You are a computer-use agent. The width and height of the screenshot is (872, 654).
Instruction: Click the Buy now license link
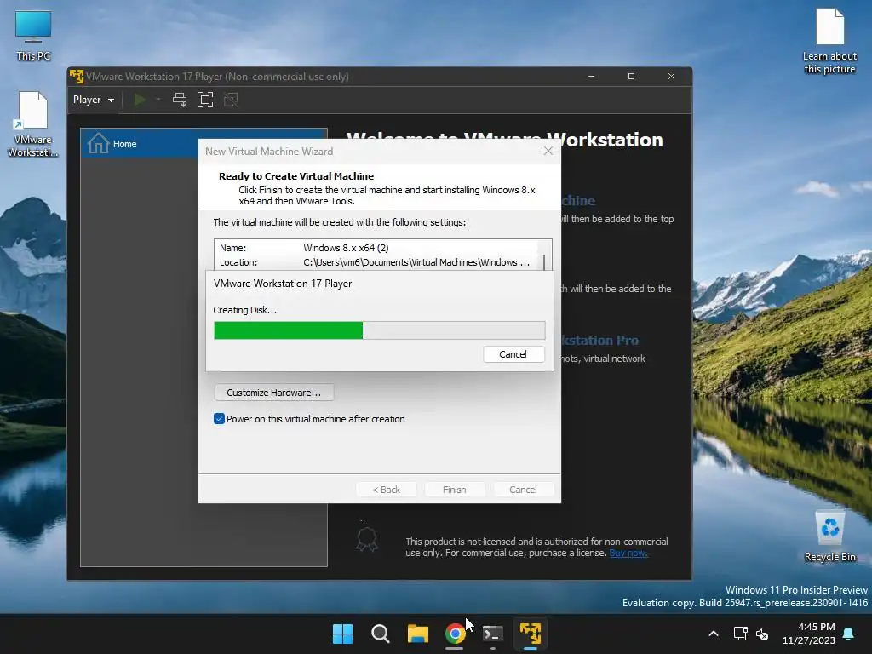[628, 553]
